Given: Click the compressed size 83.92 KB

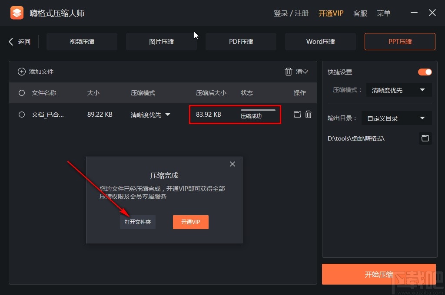Looking at the screenshot, I should (x=208, y=115).
